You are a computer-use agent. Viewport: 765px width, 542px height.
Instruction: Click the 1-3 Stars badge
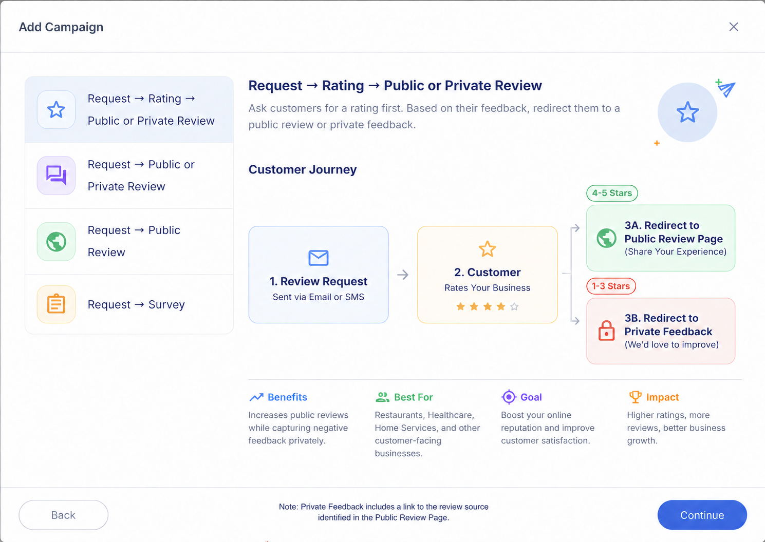(611, 286)
